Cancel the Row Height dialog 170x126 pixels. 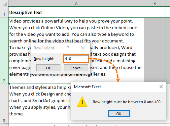click(x=76, y=68)
